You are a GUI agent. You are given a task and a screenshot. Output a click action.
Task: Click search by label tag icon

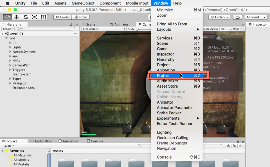pyautogui.click(x=234, y=146)
